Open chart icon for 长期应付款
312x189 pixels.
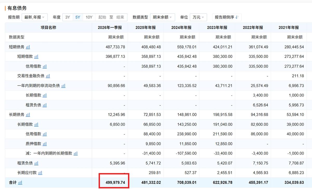pos(40,173)
